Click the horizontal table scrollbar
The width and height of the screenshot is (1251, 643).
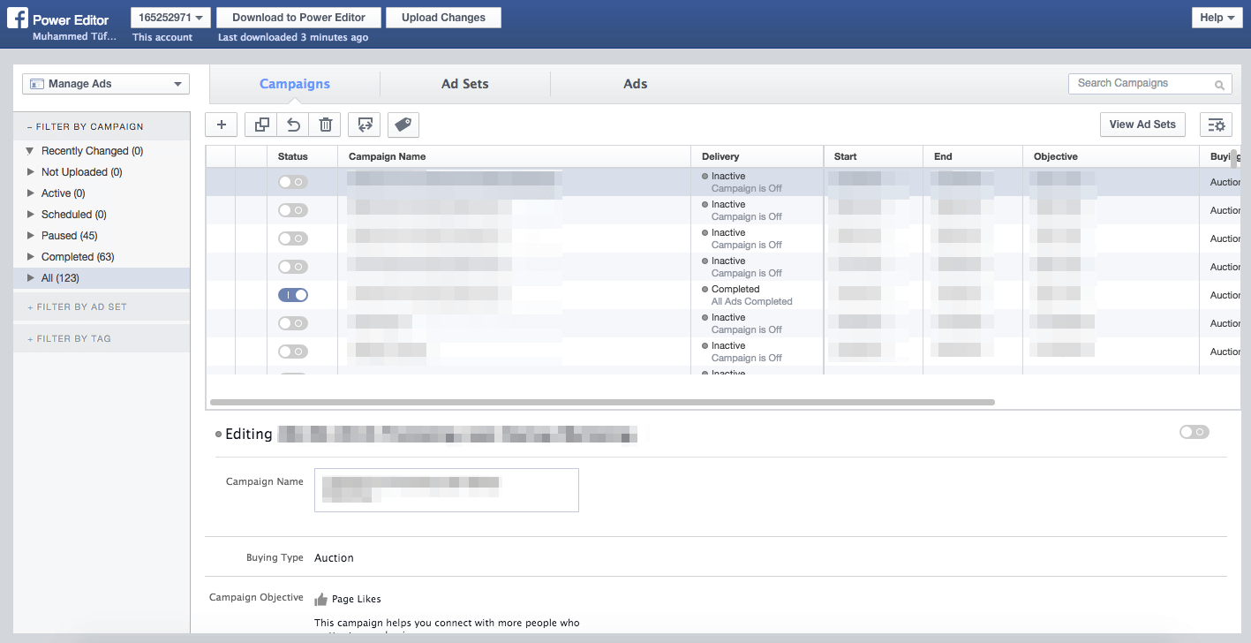click(602, 402)
